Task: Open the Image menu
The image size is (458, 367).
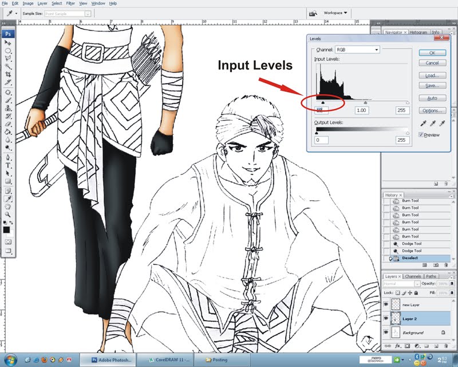Action: 28,3
